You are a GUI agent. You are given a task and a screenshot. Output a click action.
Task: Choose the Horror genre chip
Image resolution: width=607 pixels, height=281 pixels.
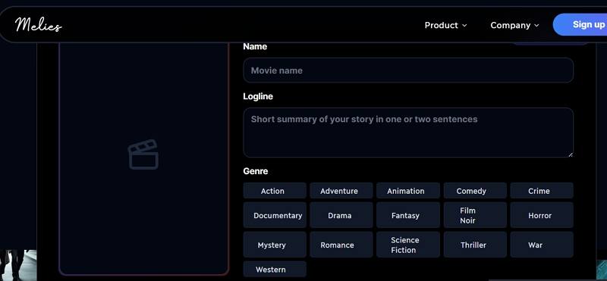coord(542,215)
